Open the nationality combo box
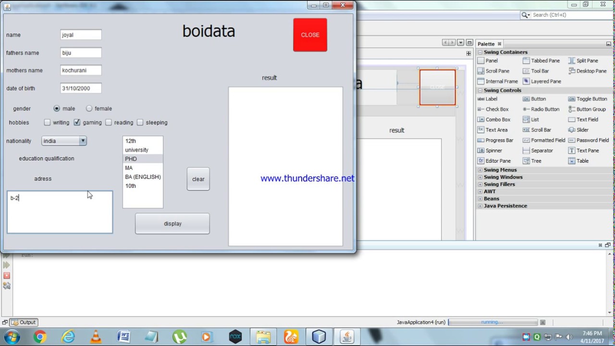615x346 pixels. coord(64,141)
